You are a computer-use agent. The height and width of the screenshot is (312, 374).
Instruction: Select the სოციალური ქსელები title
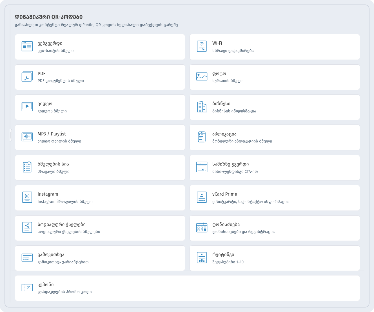[62, 225]
